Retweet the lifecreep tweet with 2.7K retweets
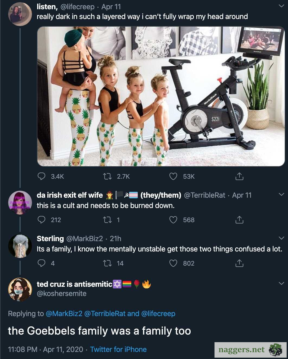The image size is (288, 359). [x=108, y=176]
